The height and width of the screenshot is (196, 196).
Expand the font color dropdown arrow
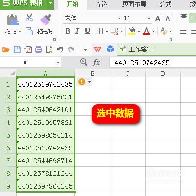(x=153, y=31)
